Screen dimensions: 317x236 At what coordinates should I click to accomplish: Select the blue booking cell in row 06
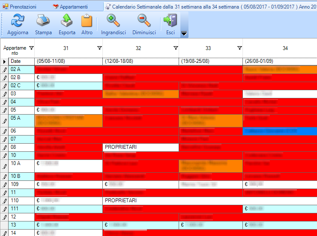pyautogui.click(x=279, y=131)
